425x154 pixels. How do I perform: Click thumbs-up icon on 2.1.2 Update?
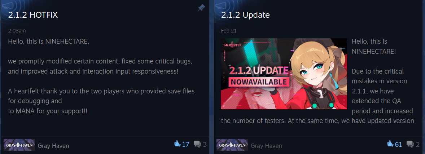point(390,144)
